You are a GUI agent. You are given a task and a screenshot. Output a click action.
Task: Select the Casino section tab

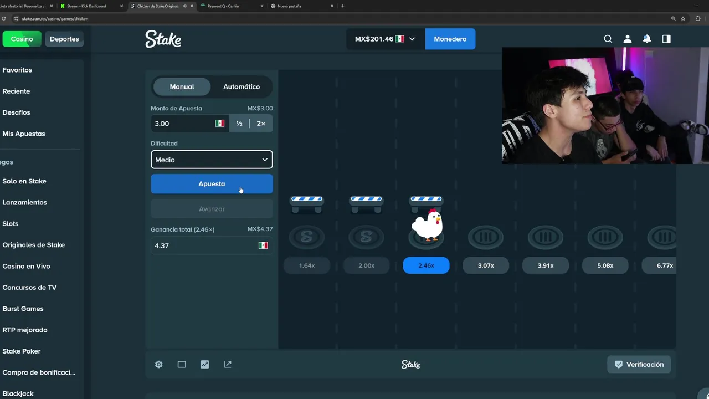(x=22, y=39)
